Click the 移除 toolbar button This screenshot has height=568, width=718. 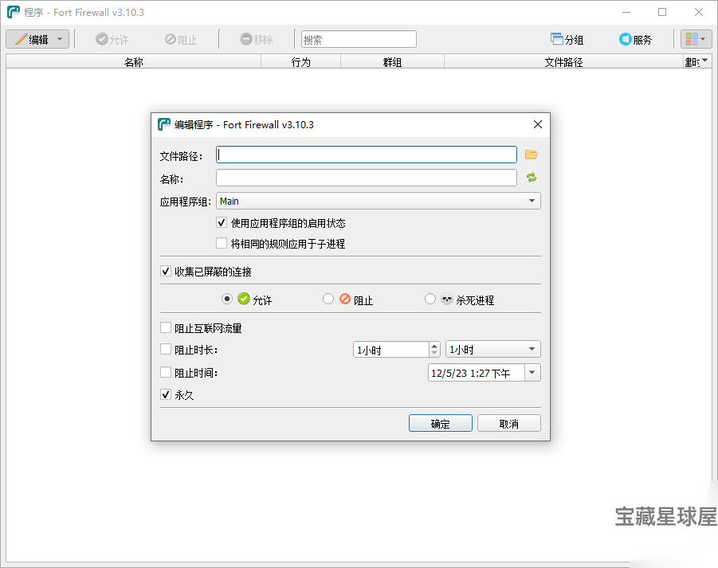tap(257, 39)
